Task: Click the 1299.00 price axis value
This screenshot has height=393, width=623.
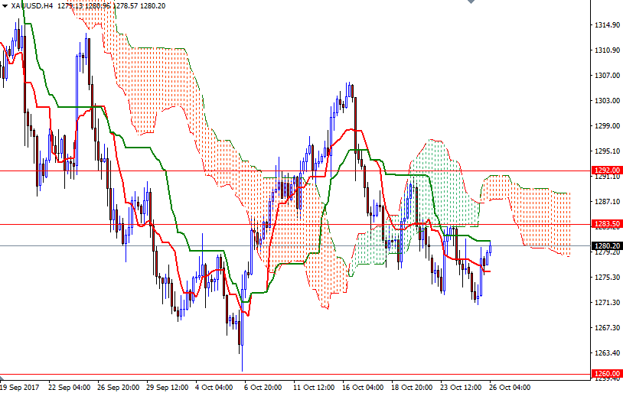Action: 607,126
